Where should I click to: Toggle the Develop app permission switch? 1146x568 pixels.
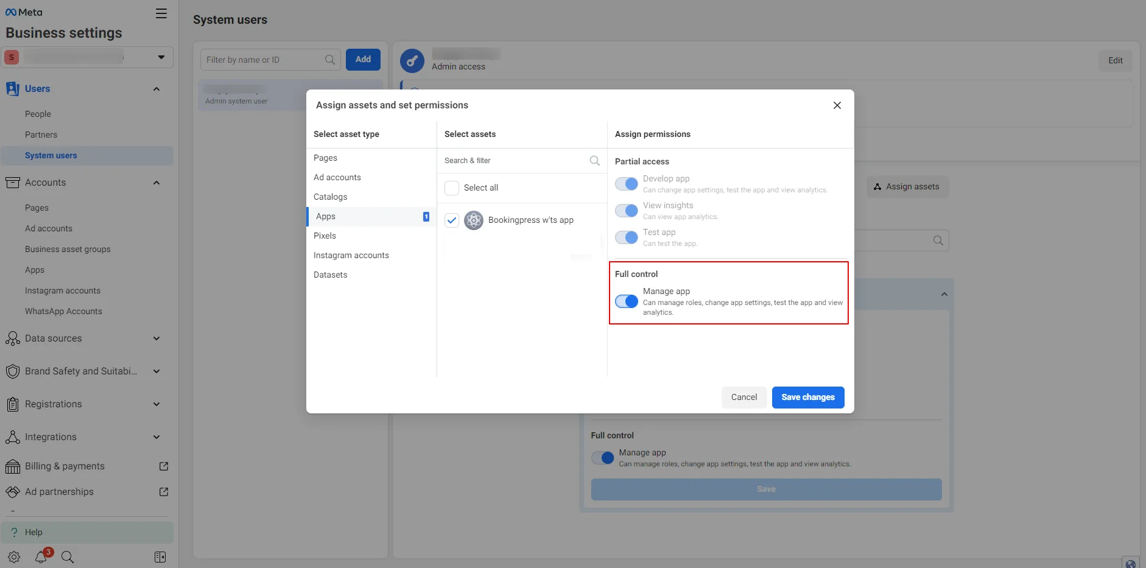pos(626,184)
